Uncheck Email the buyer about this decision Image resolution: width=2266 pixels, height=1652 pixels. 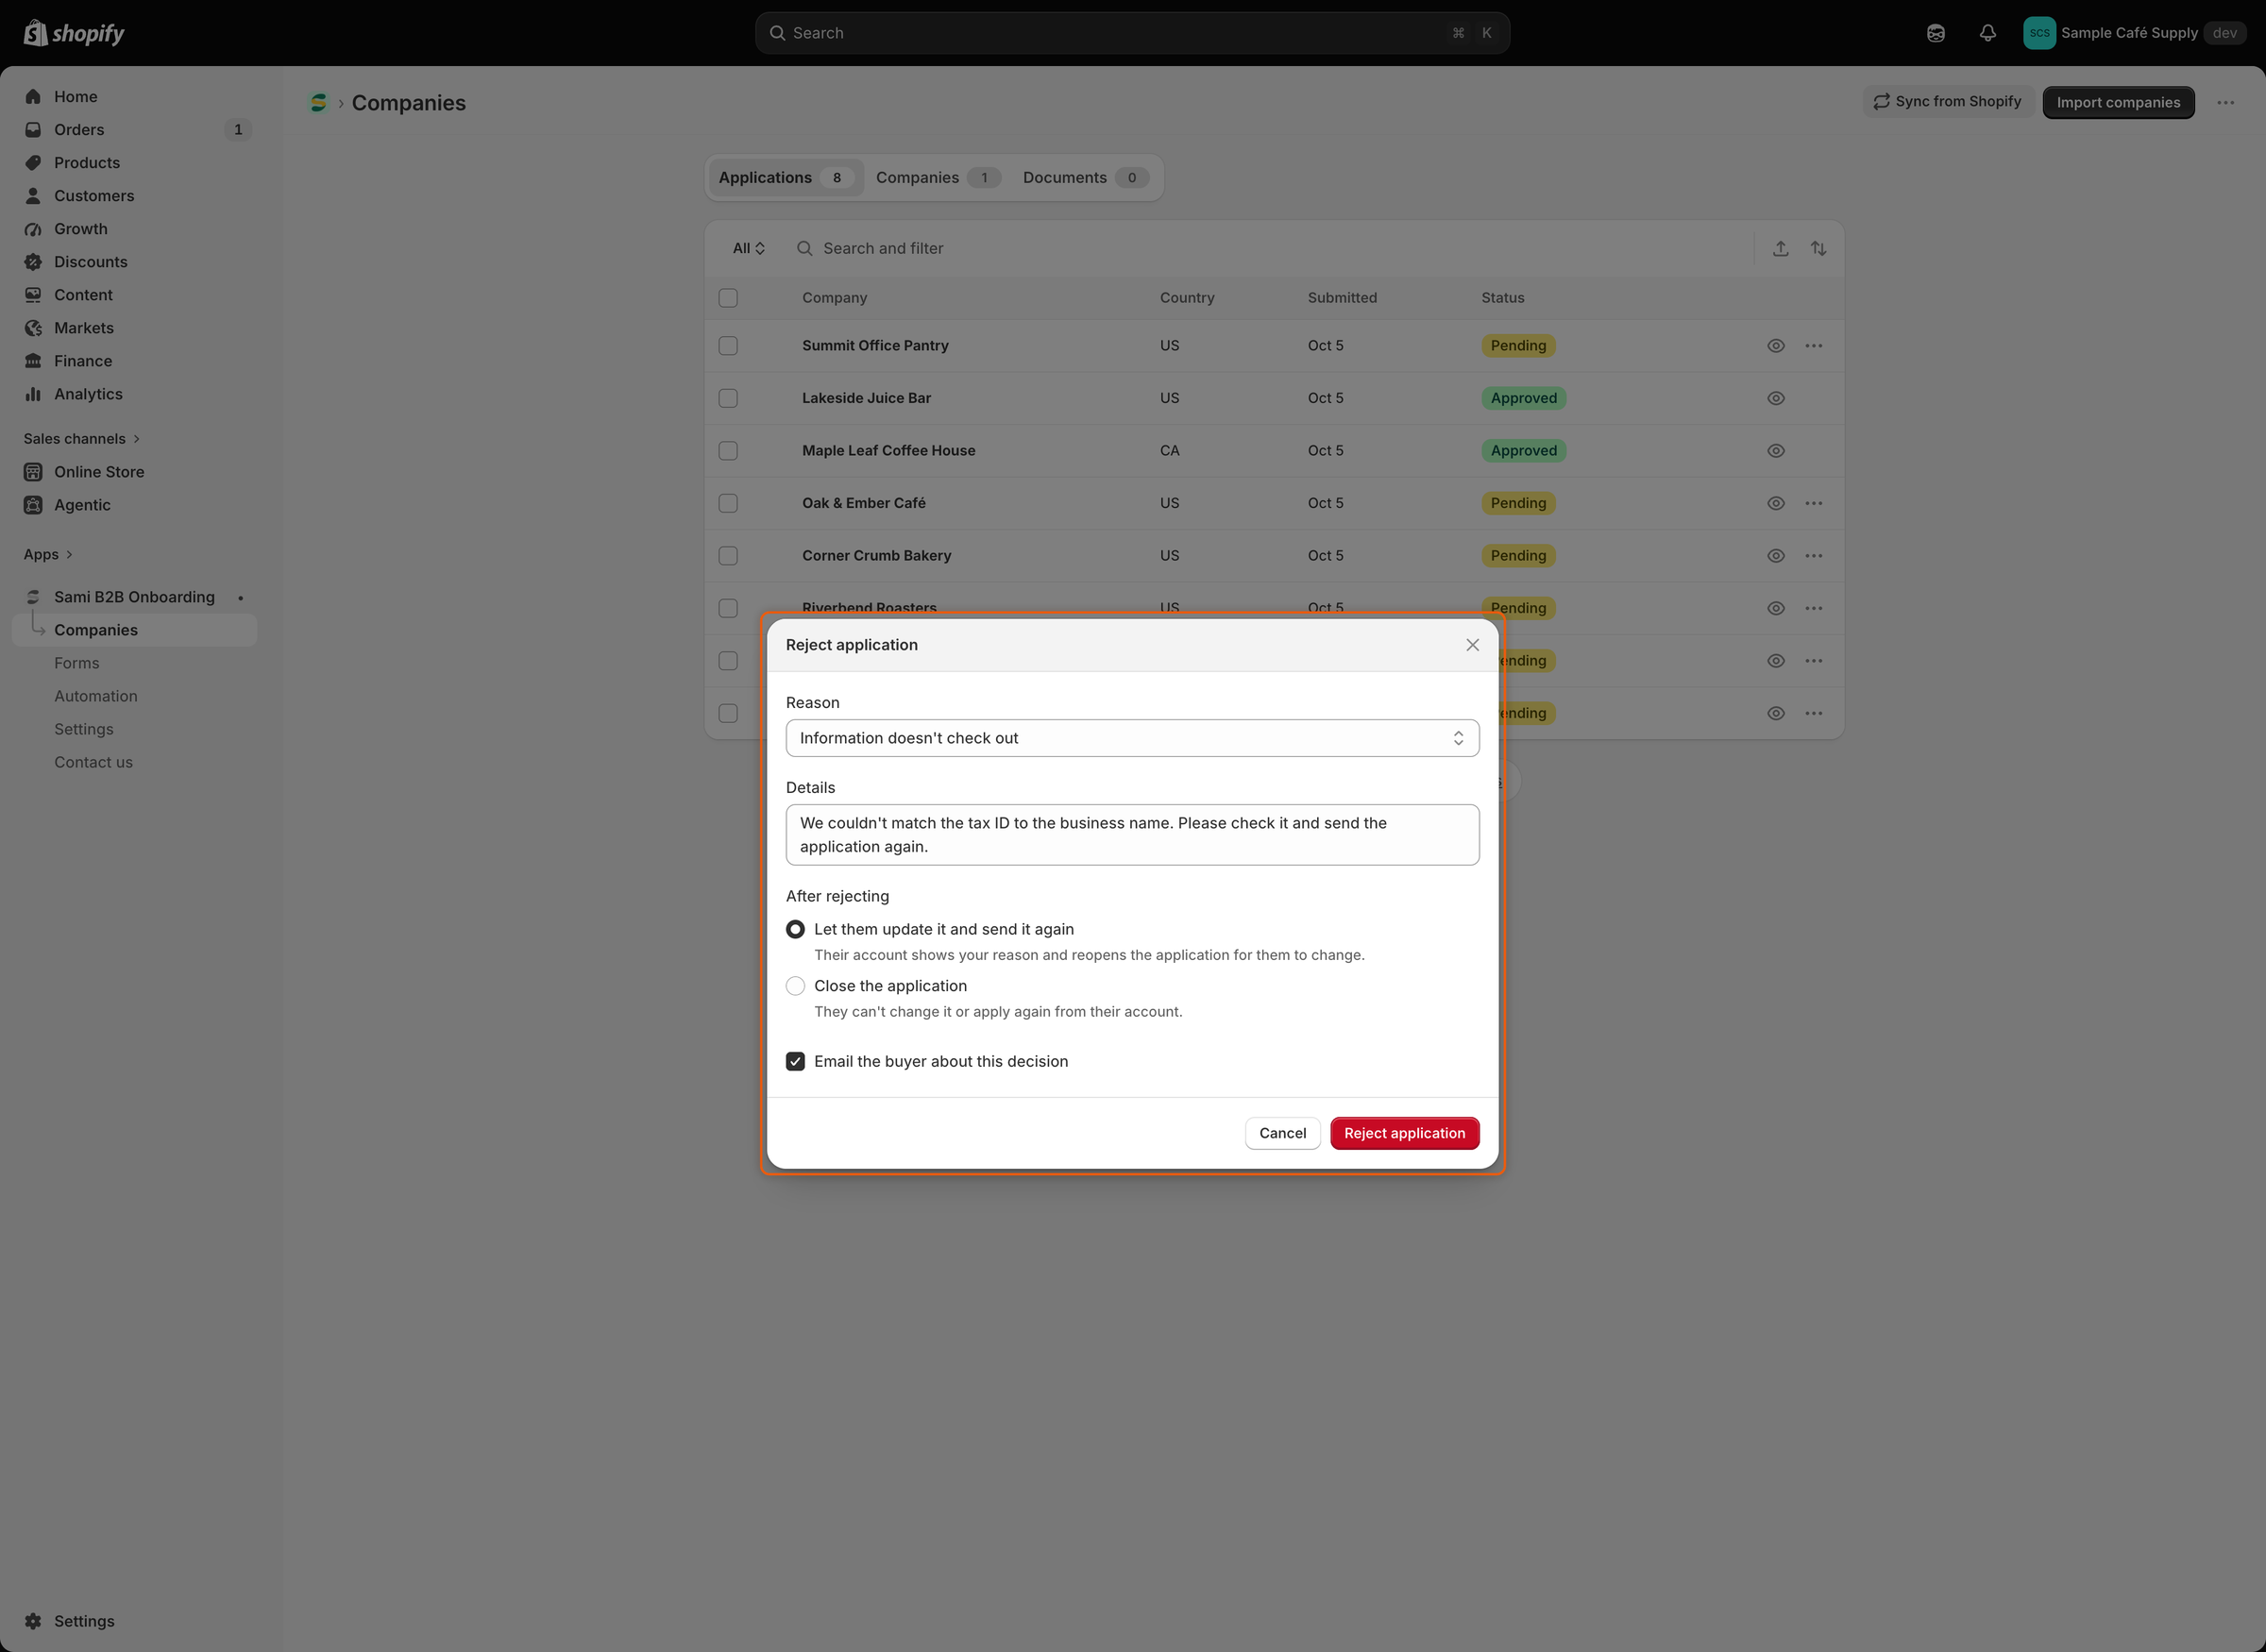tap(795, 1062)
